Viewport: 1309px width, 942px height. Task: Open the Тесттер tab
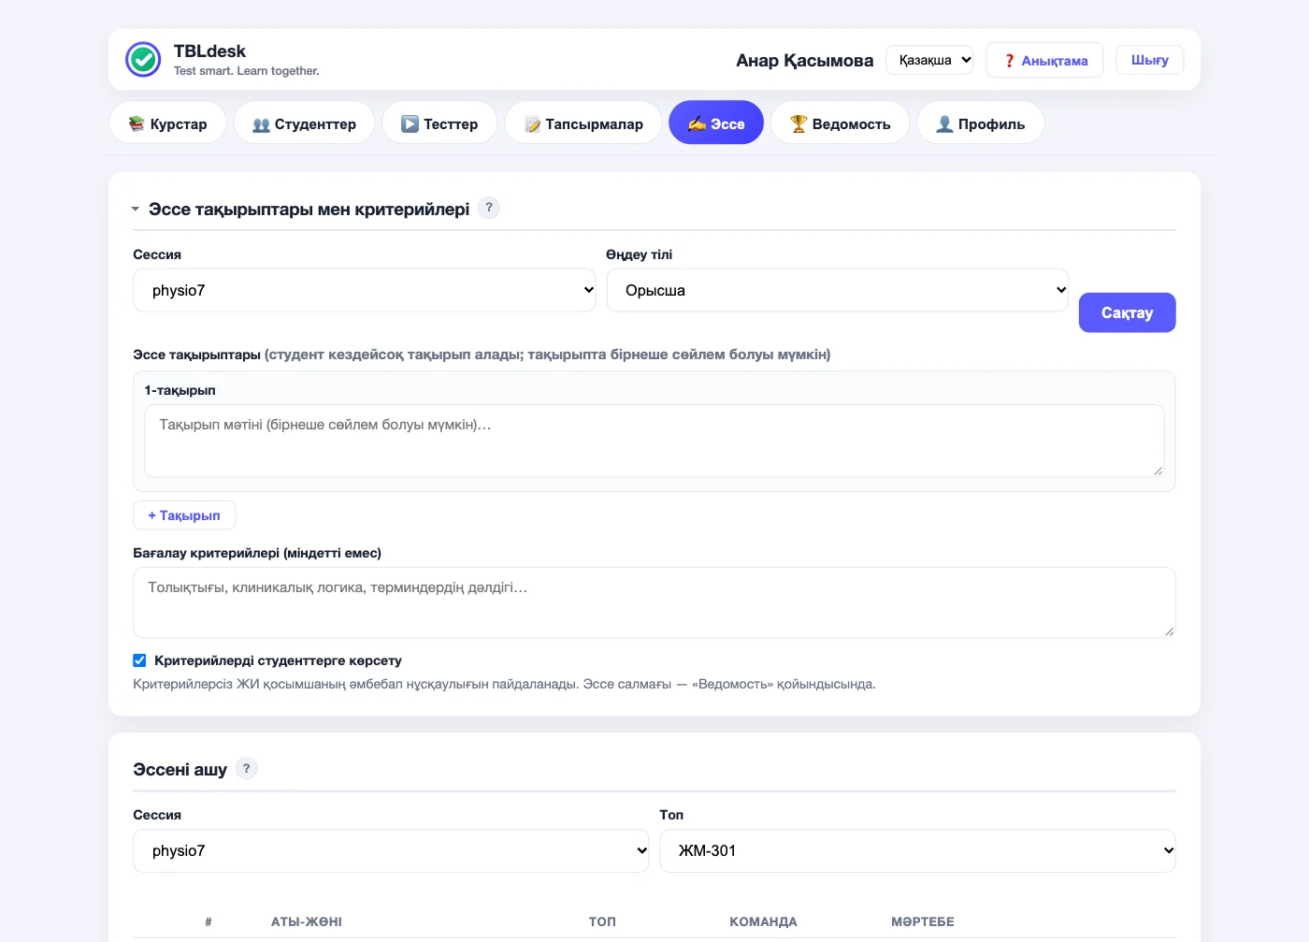[x=439, y=123]
